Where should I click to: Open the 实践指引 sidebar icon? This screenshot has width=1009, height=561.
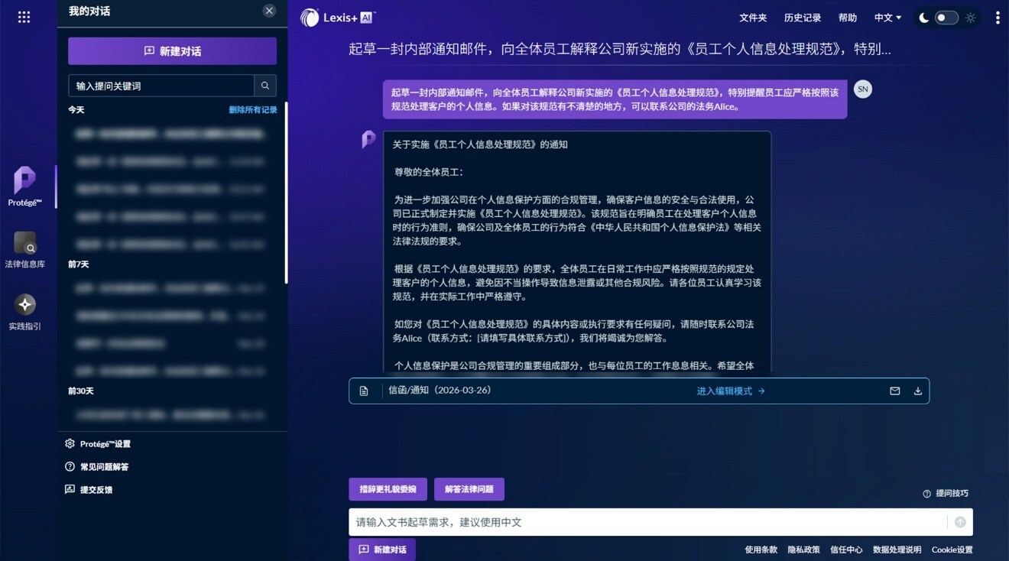click(x=24, y=304)
